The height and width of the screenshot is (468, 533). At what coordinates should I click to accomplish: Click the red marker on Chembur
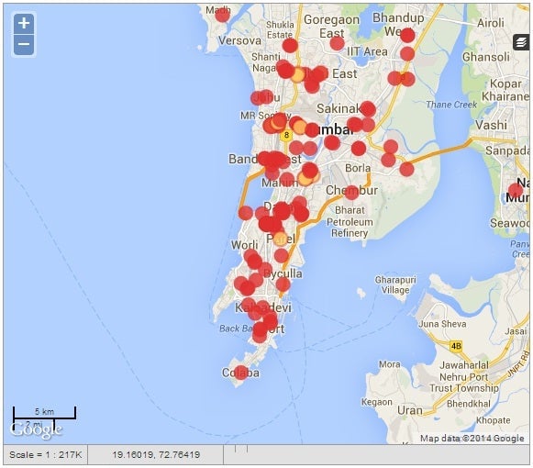pyautogui.click(x=351, y=192)
